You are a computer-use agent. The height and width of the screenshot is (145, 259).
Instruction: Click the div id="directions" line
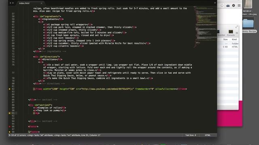pyautogui.click(x=47, y=57)
